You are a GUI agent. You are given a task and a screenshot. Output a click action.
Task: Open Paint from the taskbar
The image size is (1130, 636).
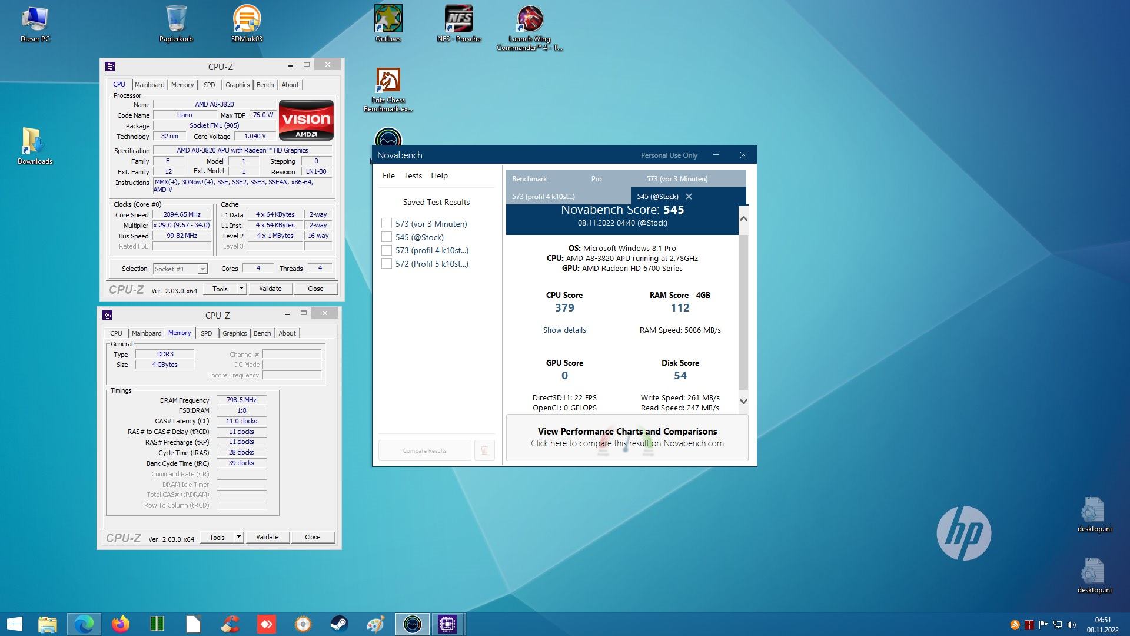click(x=375, y=624)
